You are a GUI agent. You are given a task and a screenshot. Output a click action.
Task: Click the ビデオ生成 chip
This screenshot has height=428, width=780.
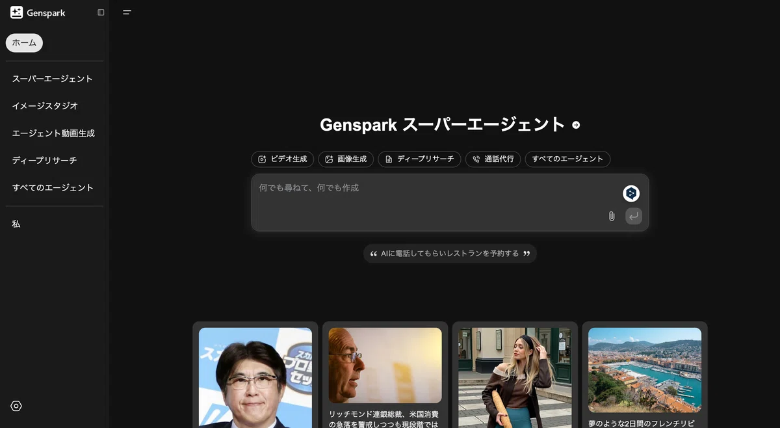tap(283, 159)
